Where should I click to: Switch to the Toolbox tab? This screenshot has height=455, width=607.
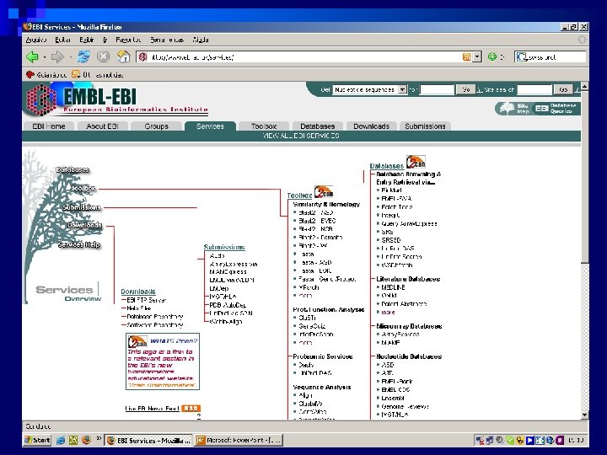pos(264,126)
